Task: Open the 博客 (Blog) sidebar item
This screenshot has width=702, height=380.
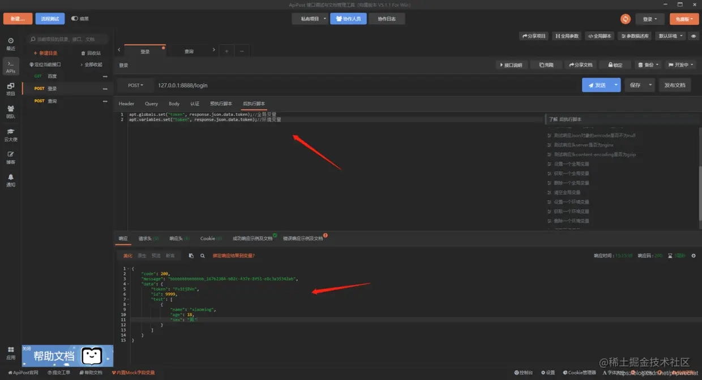Action: pos(11,157)
